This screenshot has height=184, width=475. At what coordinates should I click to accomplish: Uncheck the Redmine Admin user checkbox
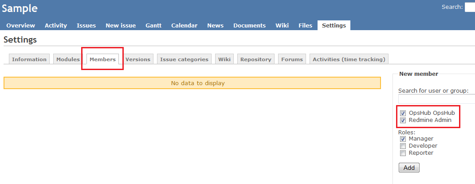click(x=403, y=120)
